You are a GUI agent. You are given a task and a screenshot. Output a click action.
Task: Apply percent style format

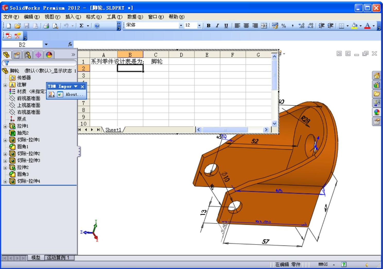coord(284,26)
